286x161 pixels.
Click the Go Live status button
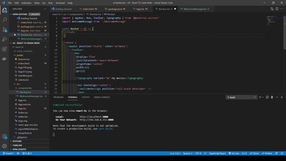pyautogui.click(x=234, y=153)
